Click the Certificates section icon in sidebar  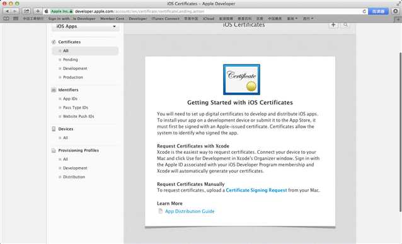click(x=54, y=42)
